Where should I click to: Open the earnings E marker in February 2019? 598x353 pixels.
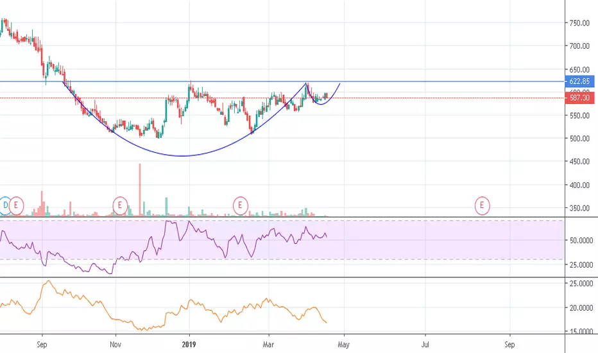(x=240, y=205)
